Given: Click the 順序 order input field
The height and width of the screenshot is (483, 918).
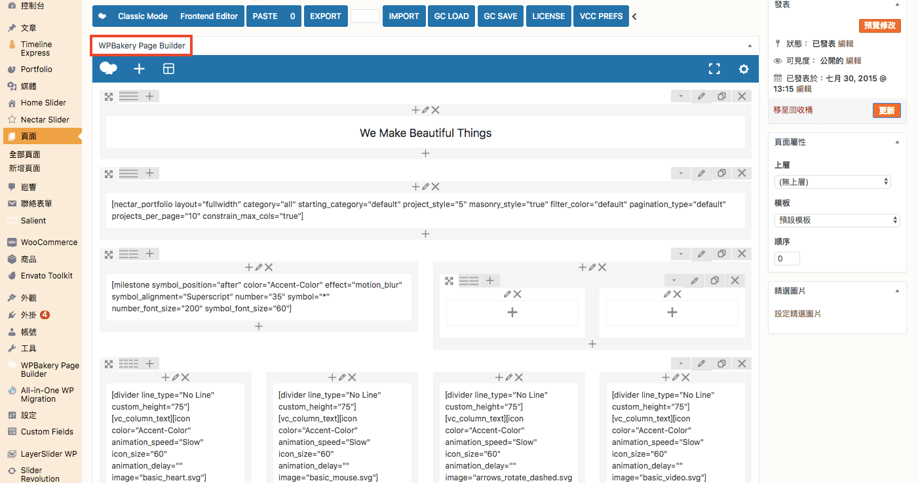Looking at the screenshot, I should click(787, 259).
